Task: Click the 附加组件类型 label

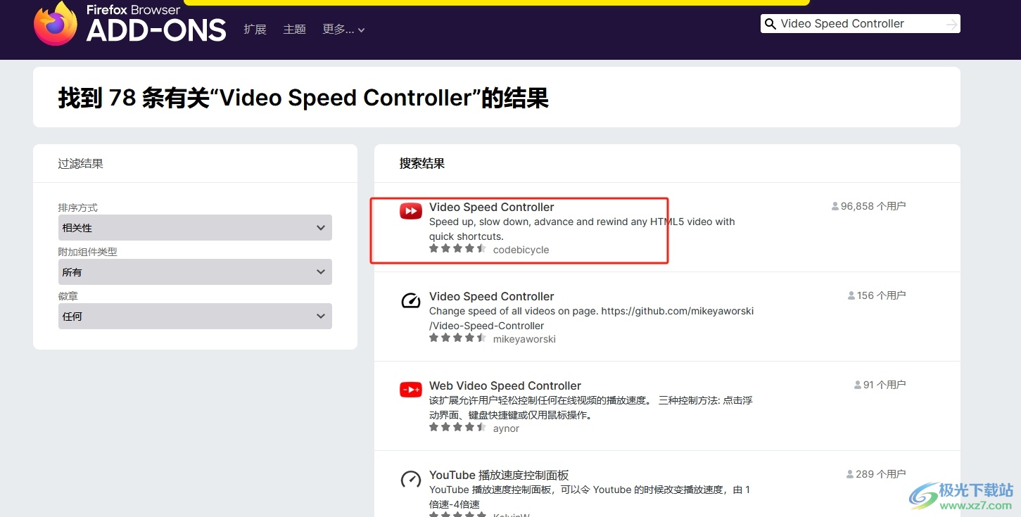Action: [x=87, y=252]
